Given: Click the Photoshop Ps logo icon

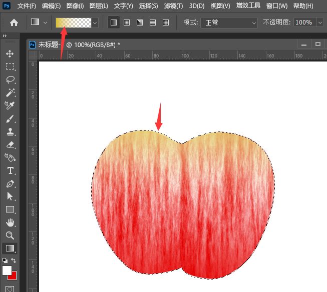Looking at the screenshot, I should click(x=7, y=5).
